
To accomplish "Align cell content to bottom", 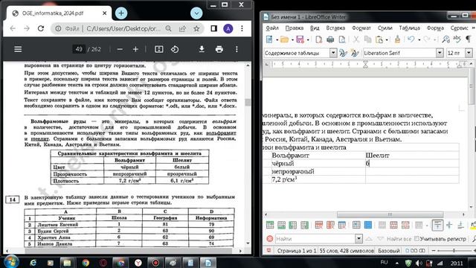I will 460,225.
